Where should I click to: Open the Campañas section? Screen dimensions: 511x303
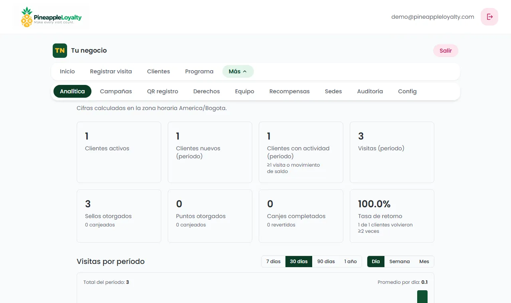coord(116,91)
